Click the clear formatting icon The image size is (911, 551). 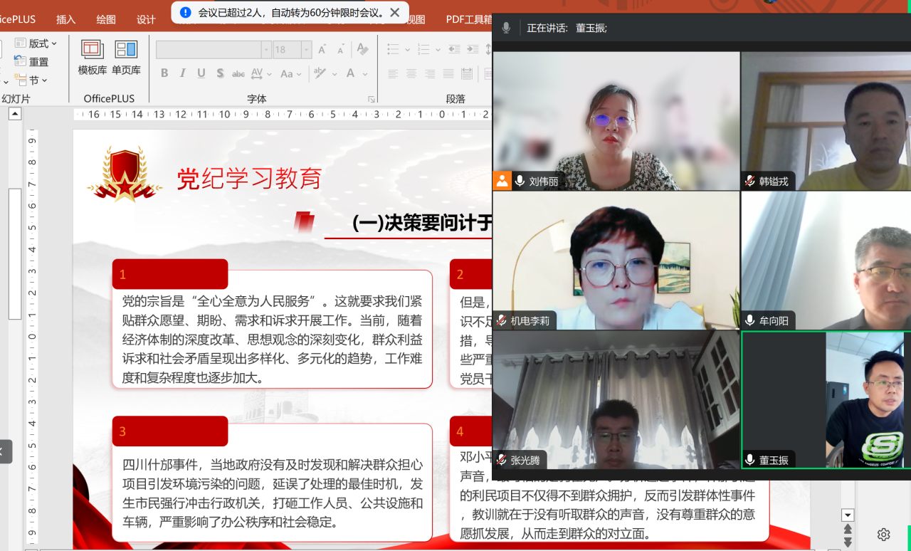tap(362, 49)
